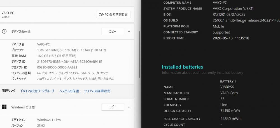Click the デバイス ID value text

69,62
